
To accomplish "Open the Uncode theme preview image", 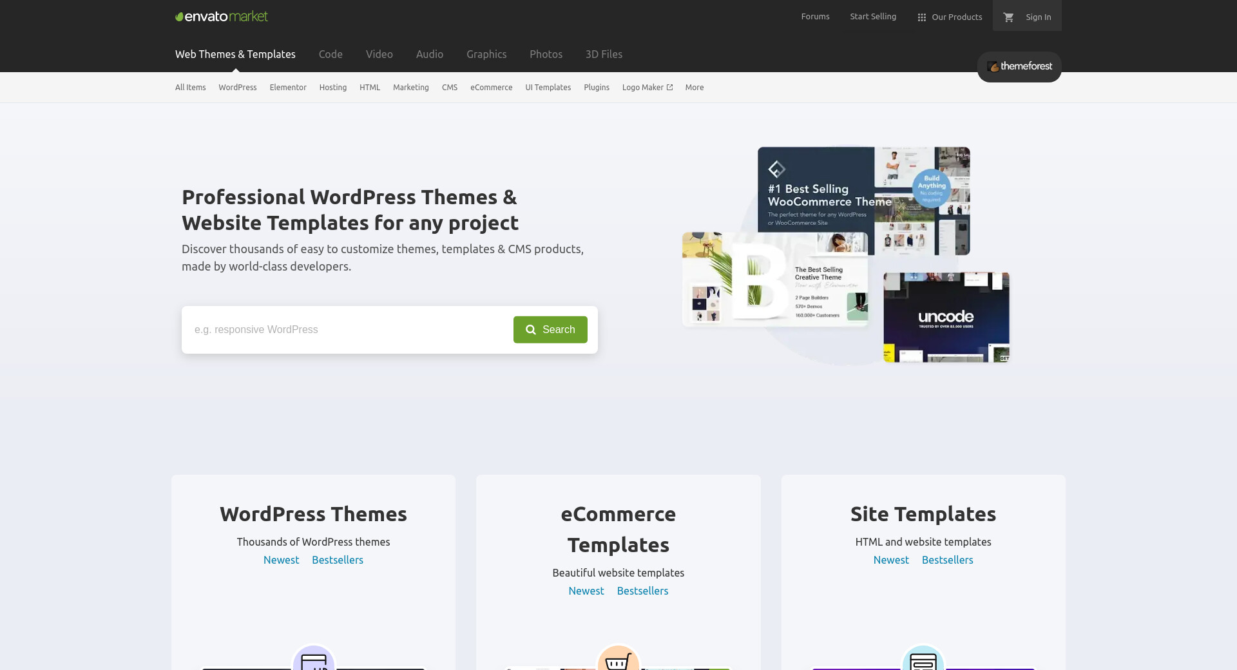I will point(946,317).
